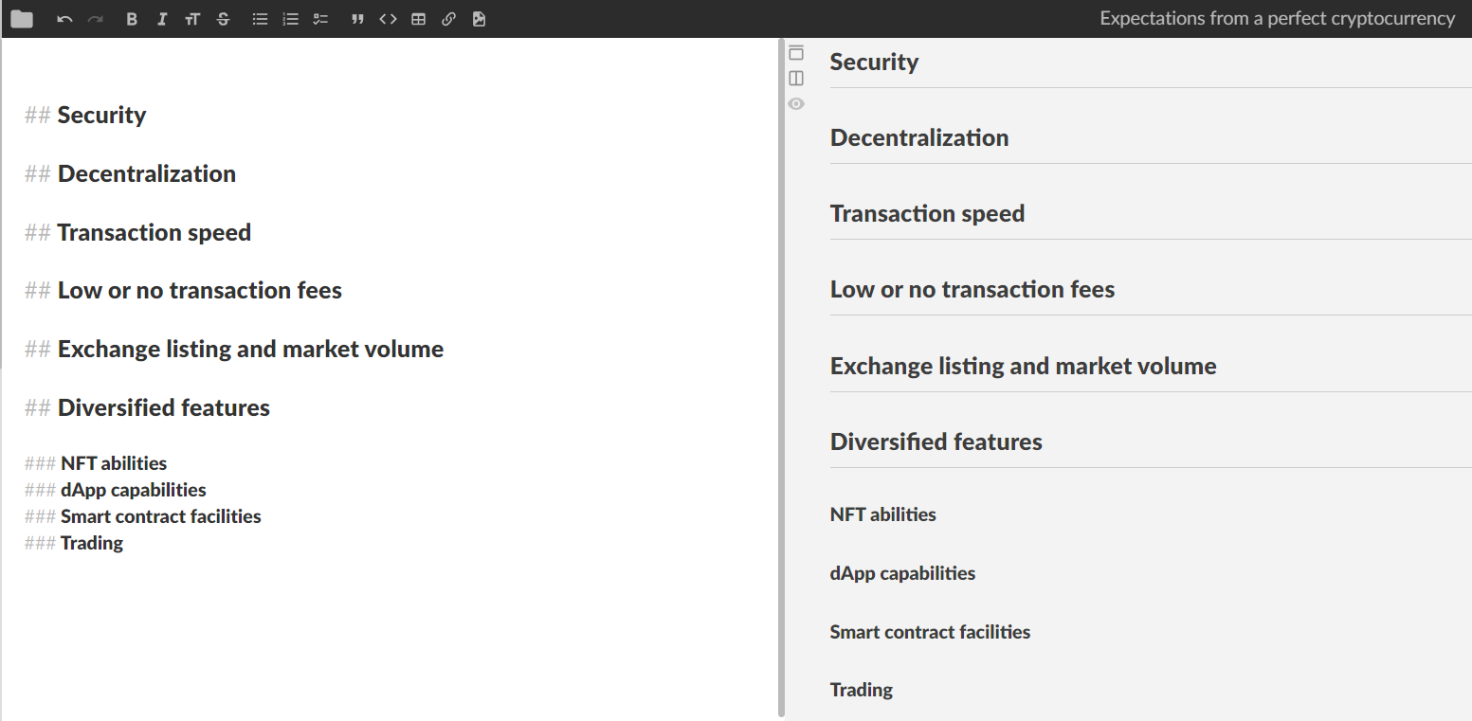Click '### dApp capabilities' line in editor
The width and height of the screenshot is (1472, 721).
(116, 490)
